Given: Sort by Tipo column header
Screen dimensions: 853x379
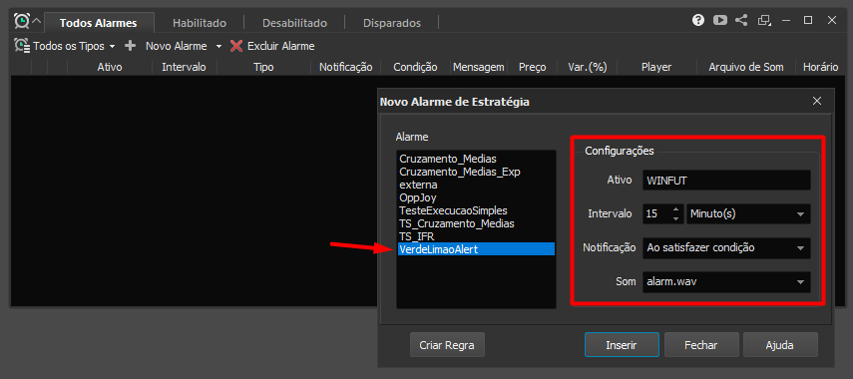Looking at the screenshot, I should coord(263,67).
